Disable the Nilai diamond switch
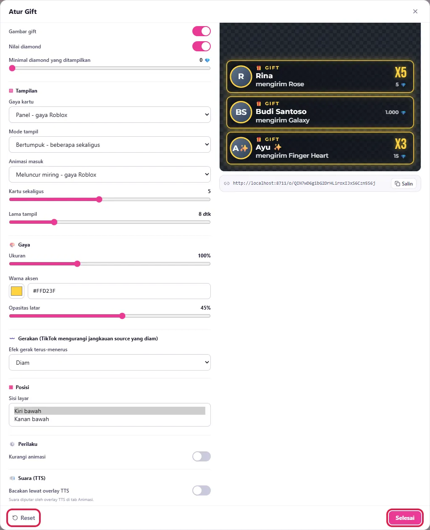The image size is (430, 530). pos(202,46)
